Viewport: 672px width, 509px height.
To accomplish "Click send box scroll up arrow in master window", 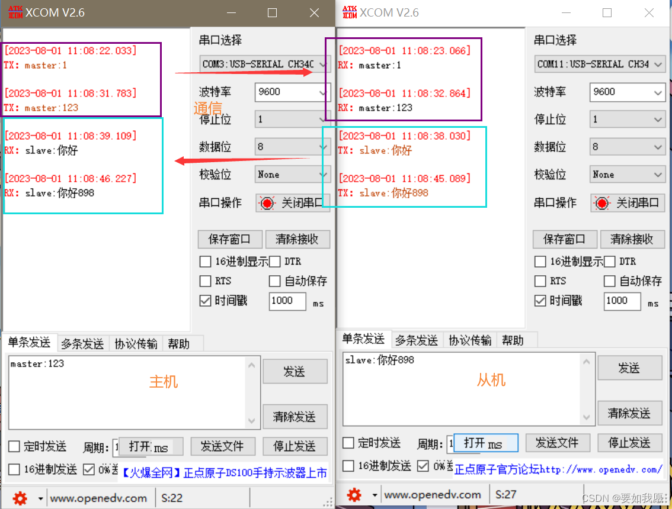I will (x=252, y=365).
